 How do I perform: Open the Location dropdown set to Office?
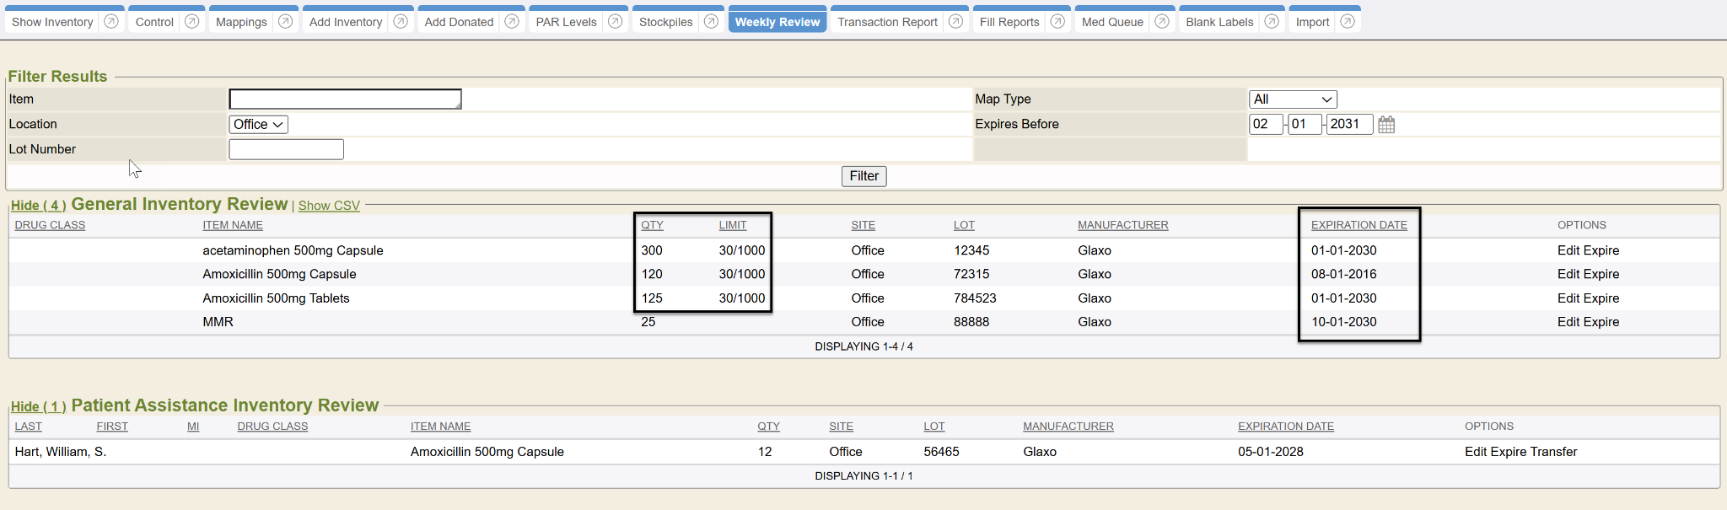(258, 125)
